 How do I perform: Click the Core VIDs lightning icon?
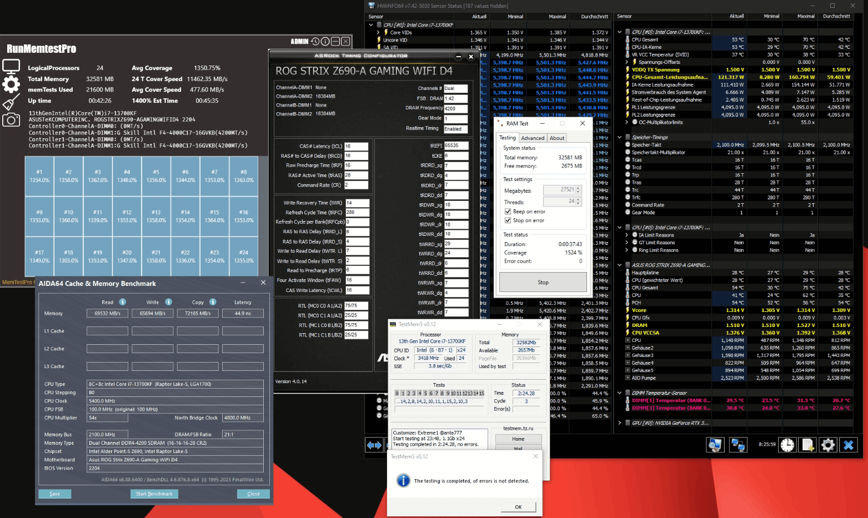pyautogui.click(x=386, y=32)
